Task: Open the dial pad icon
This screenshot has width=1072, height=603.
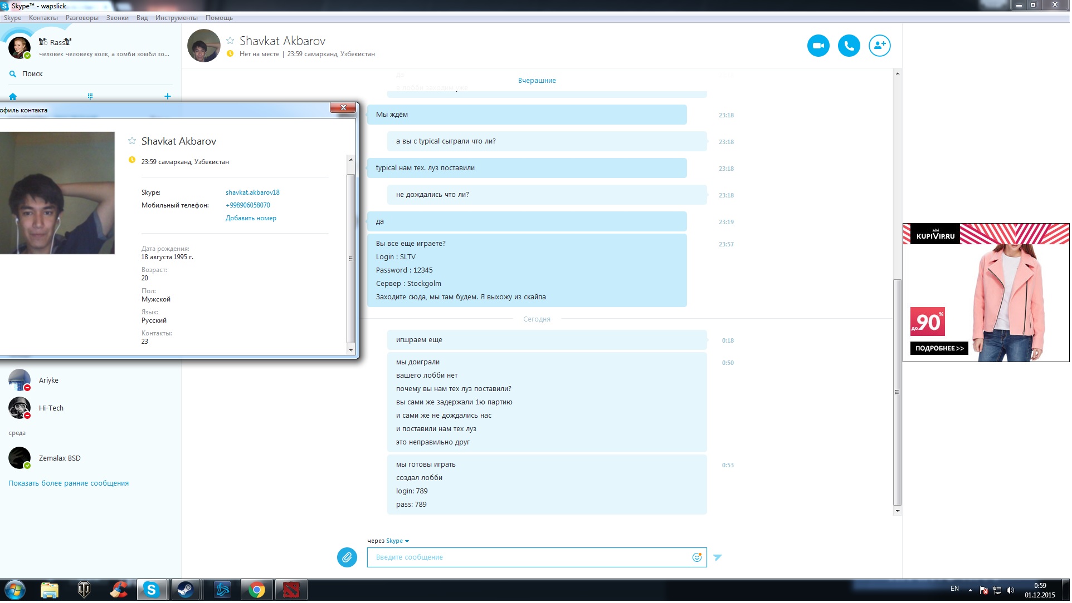Action: tap(90, 97)
